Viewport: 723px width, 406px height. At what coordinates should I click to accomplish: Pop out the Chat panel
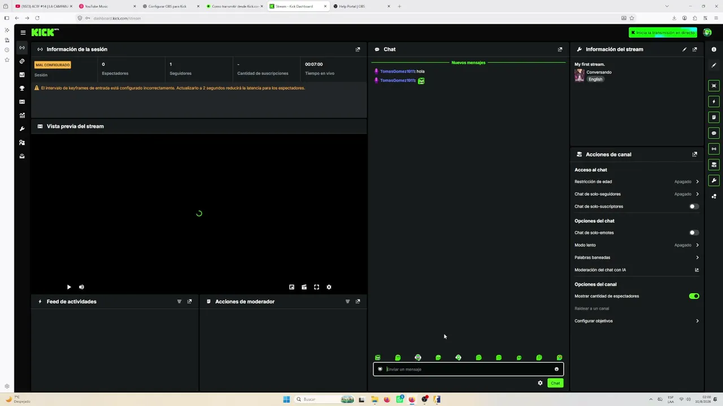point(560,49)
